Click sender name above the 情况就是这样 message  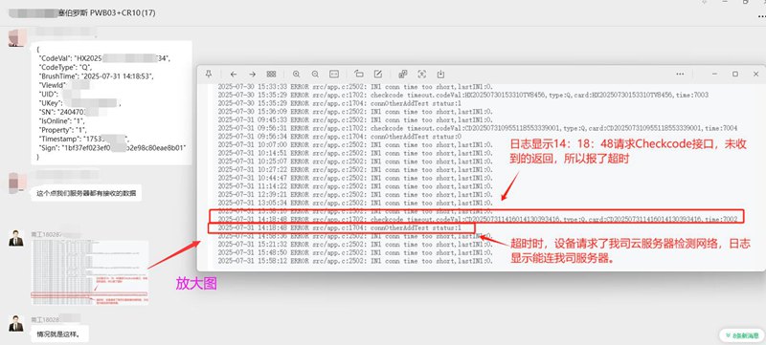(56, 318)
